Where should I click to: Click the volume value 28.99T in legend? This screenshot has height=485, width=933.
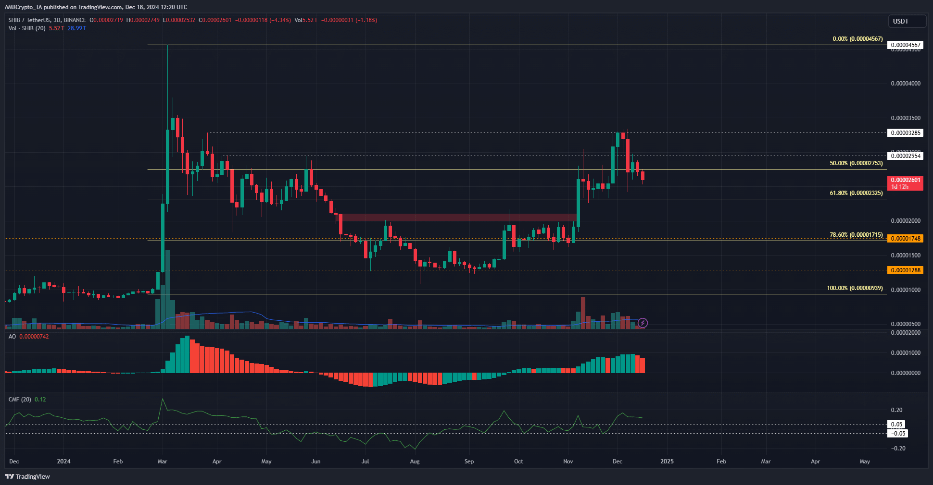tap(77, 28)
